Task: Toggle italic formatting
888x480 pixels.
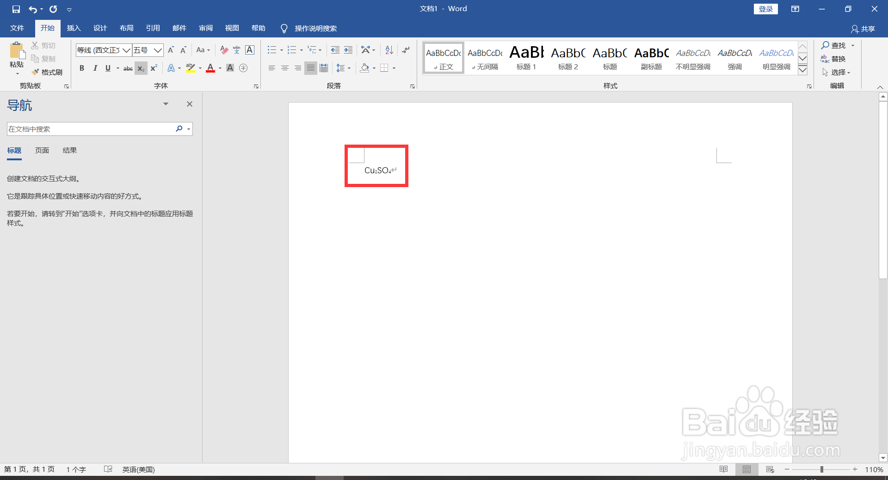Action: click(x=95, y=68)
